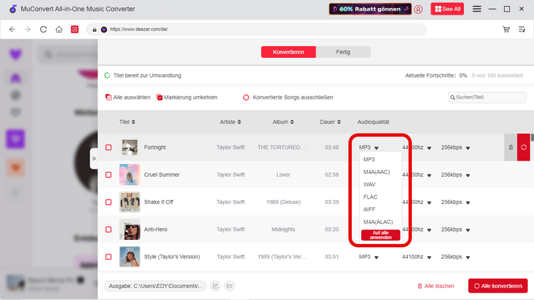Sort by the Album column
The width and height of the screenshot is (534, 300).
pos(283,122)
